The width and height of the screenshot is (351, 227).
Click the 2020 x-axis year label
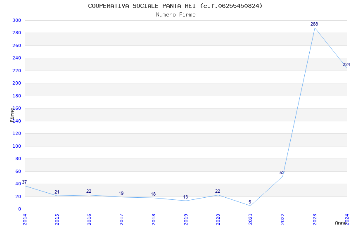218,220
